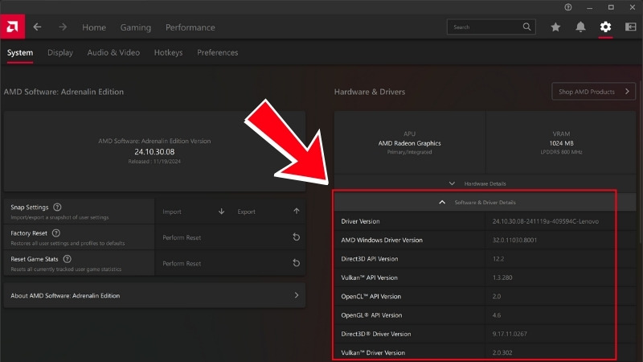Open About AMD Software: Adrenalin Edition

(154, 295)
